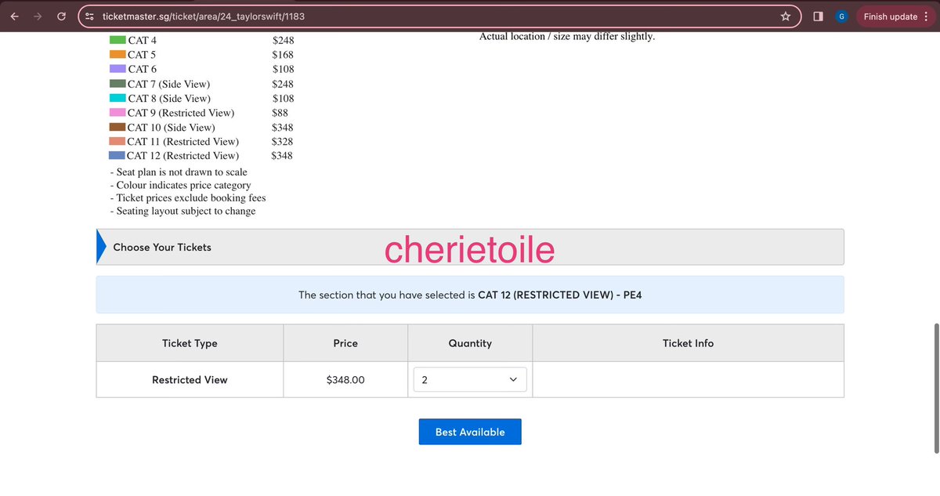This screenshot has width=940, height=496.
Task: Click the $348.00 price cell
Action: point(345,380)
